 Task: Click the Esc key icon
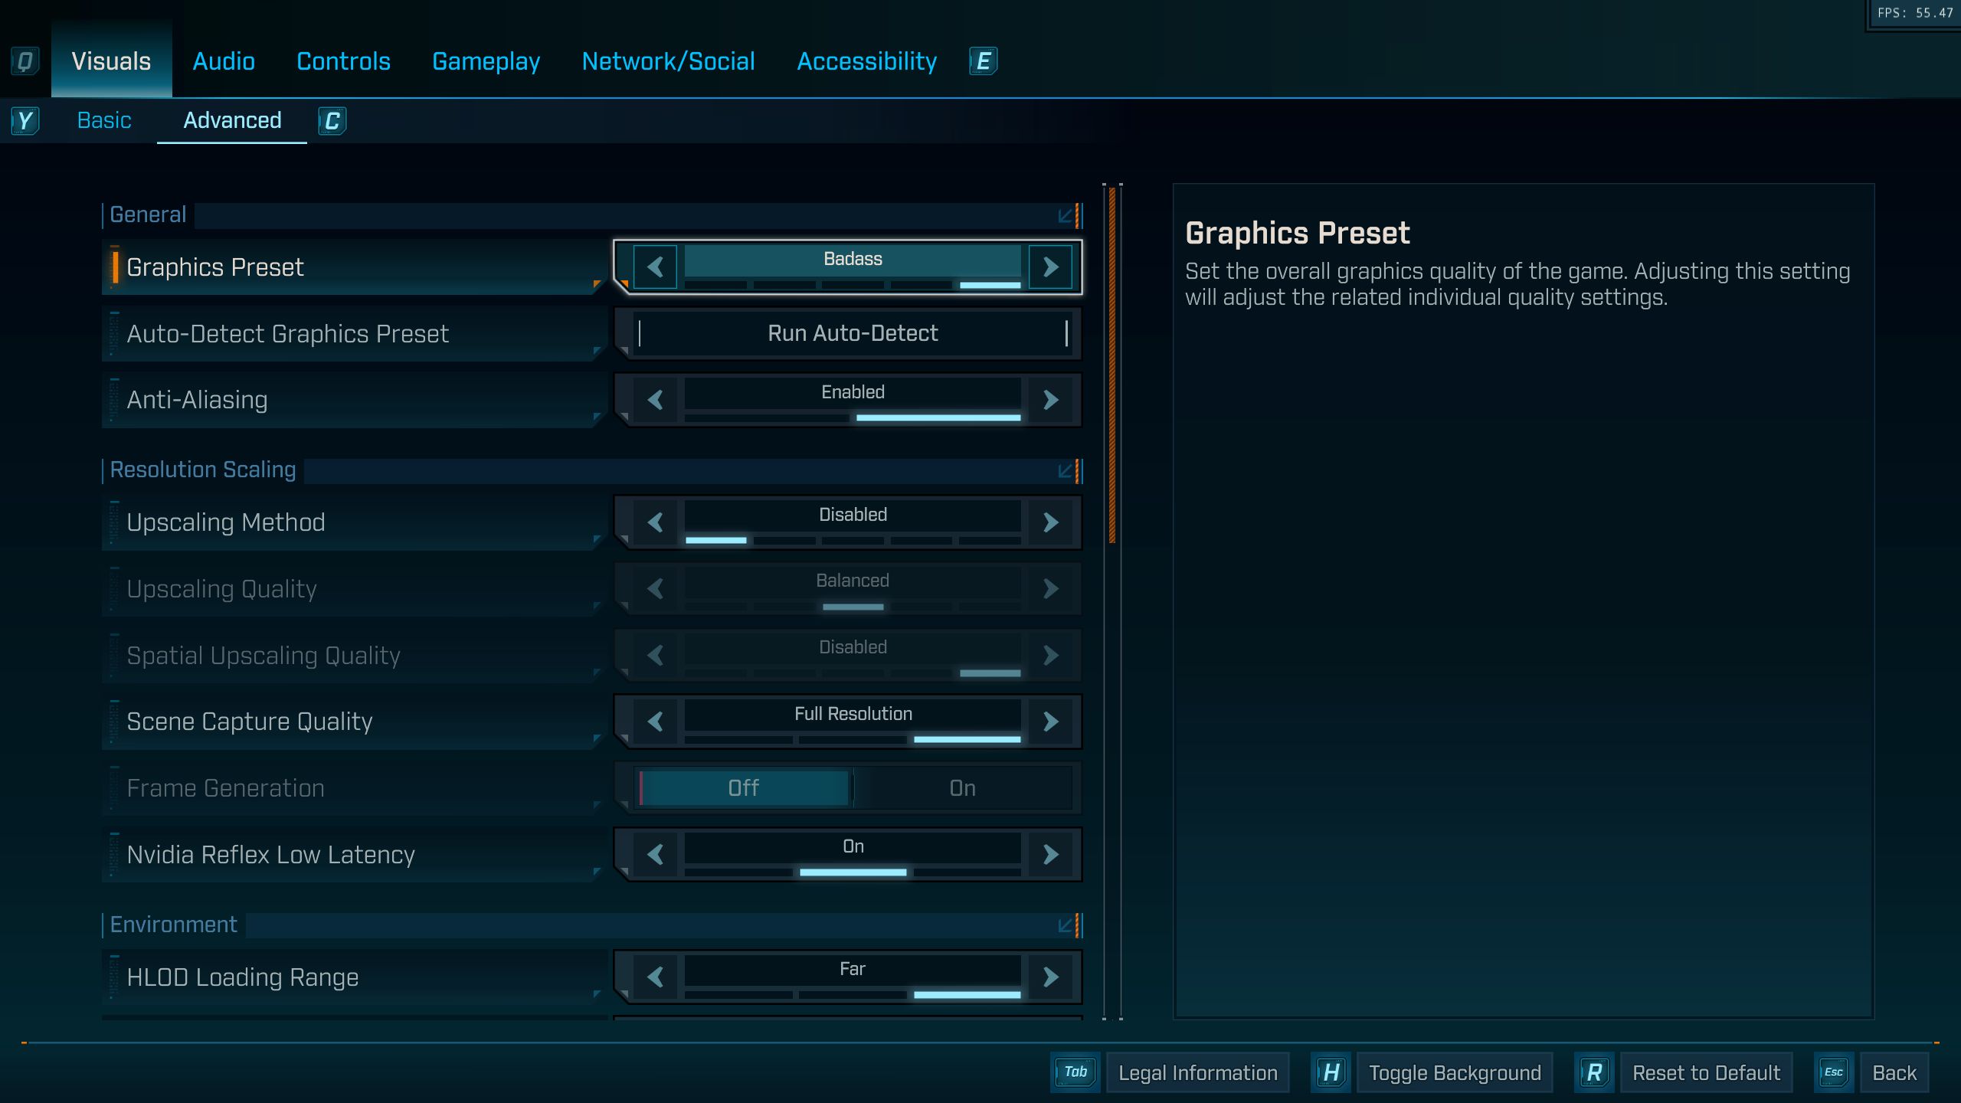(1833, 1072)
